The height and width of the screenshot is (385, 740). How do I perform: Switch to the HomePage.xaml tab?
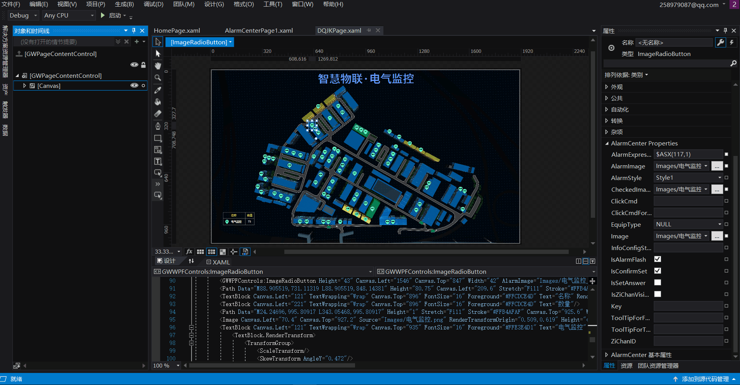click(x=177, y=30)
